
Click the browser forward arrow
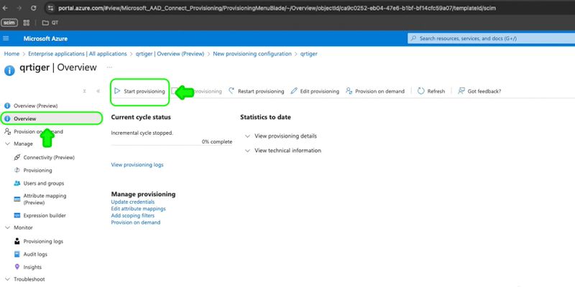pos(19,8)
